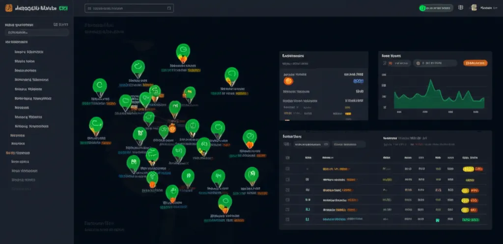This screenshot has height=244, width=503.
Task: Click the sidebar filter input field
Action: (36, 32)
